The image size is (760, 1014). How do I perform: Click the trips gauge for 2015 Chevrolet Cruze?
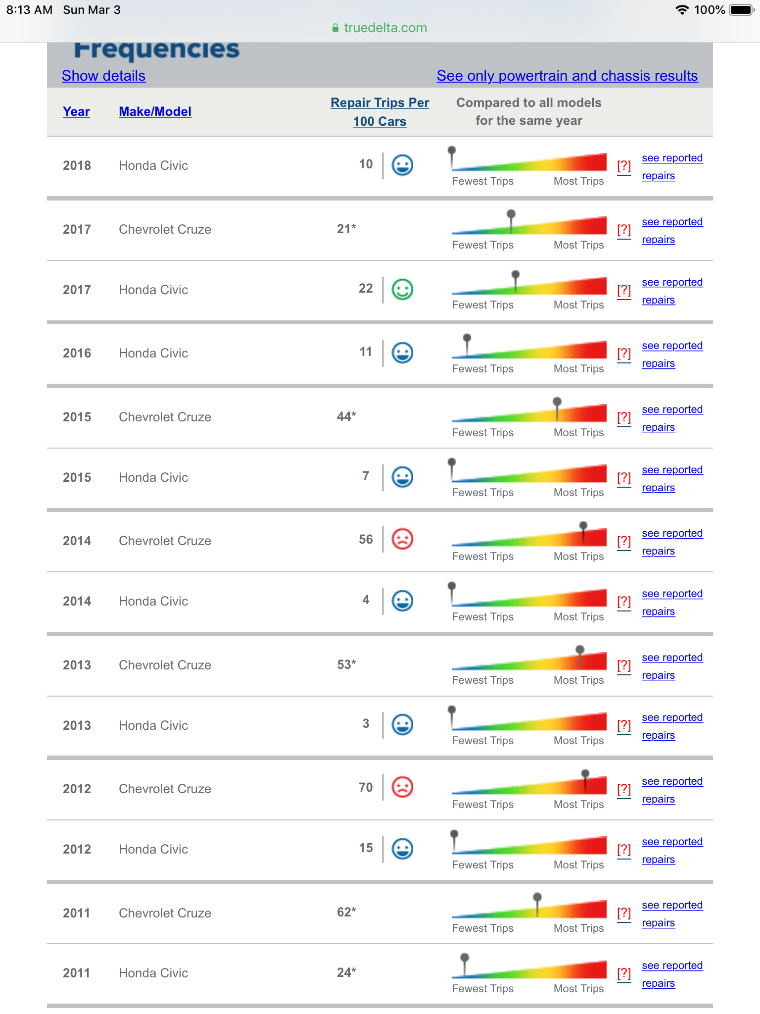click(529, 410)
